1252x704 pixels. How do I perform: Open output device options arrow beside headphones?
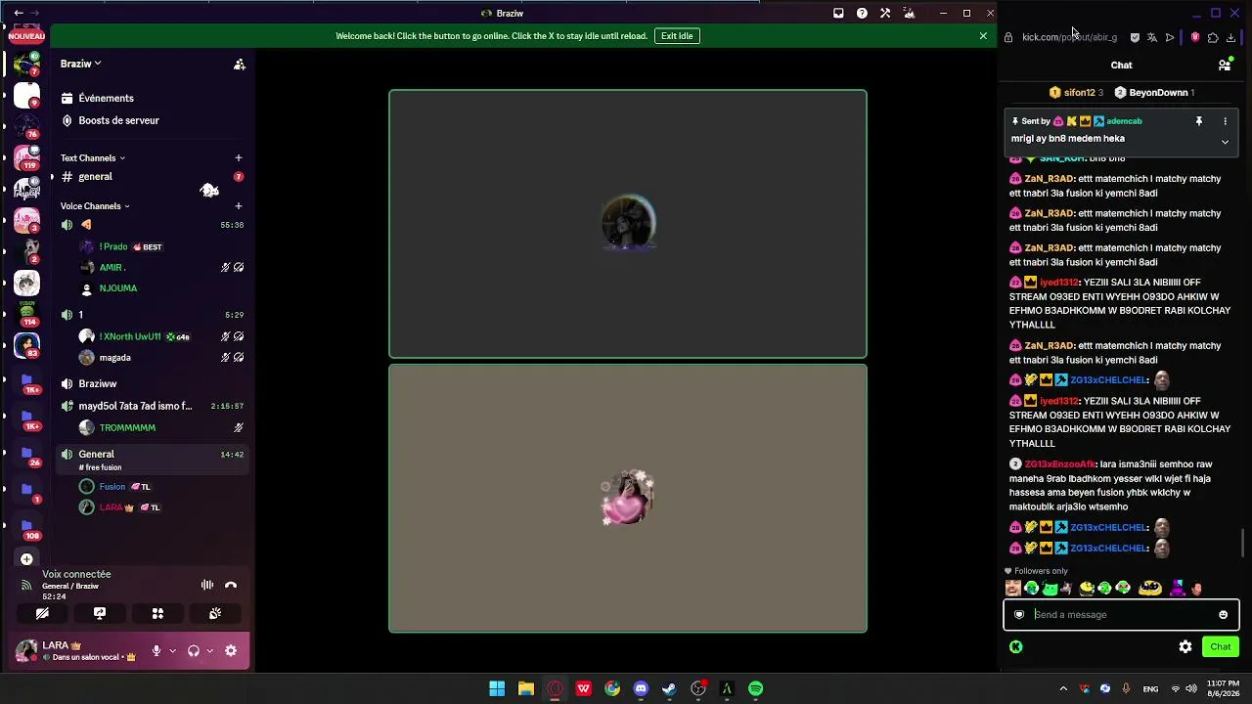point(209,651)
